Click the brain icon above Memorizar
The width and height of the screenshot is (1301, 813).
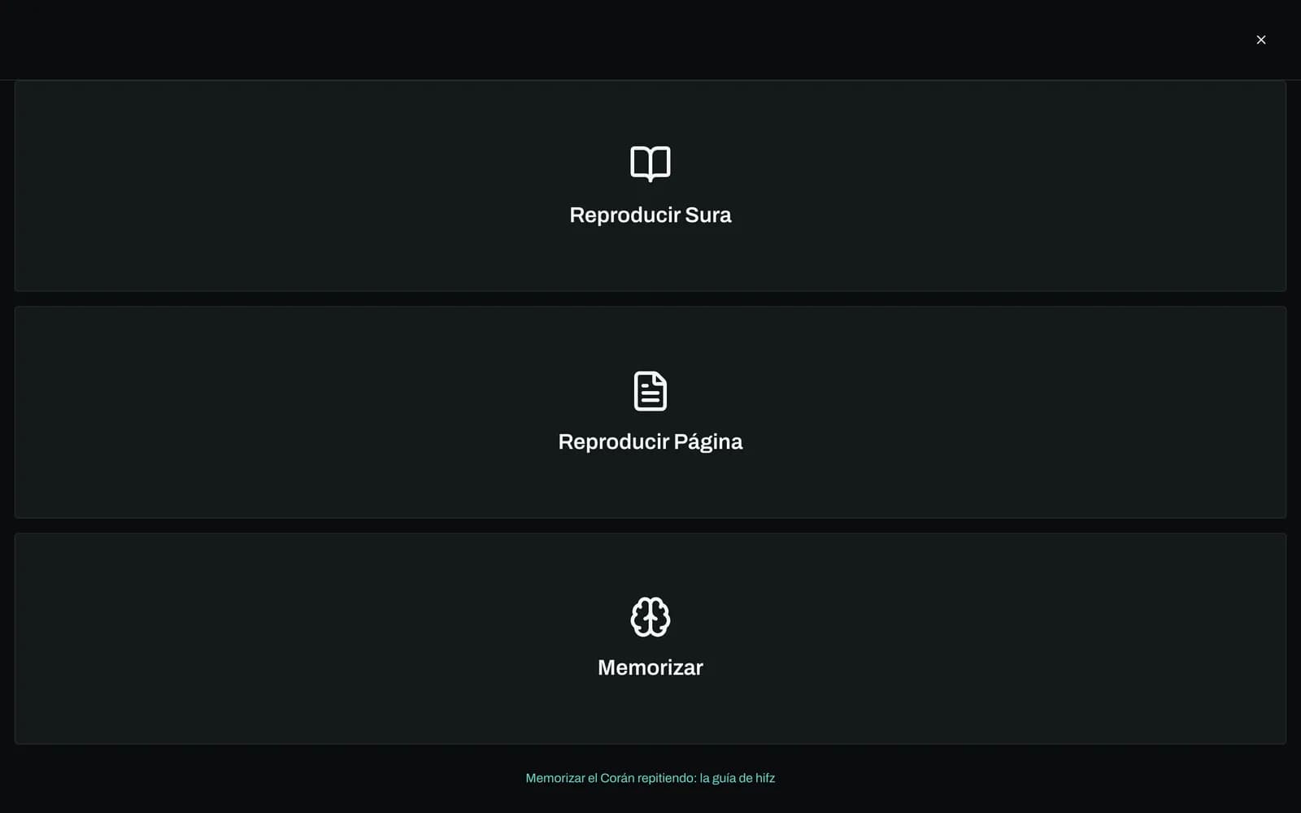coord(650,617)
